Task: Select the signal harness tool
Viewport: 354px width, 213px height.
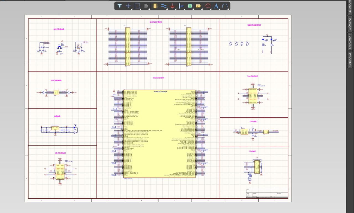Action: (x=181, y=6)
